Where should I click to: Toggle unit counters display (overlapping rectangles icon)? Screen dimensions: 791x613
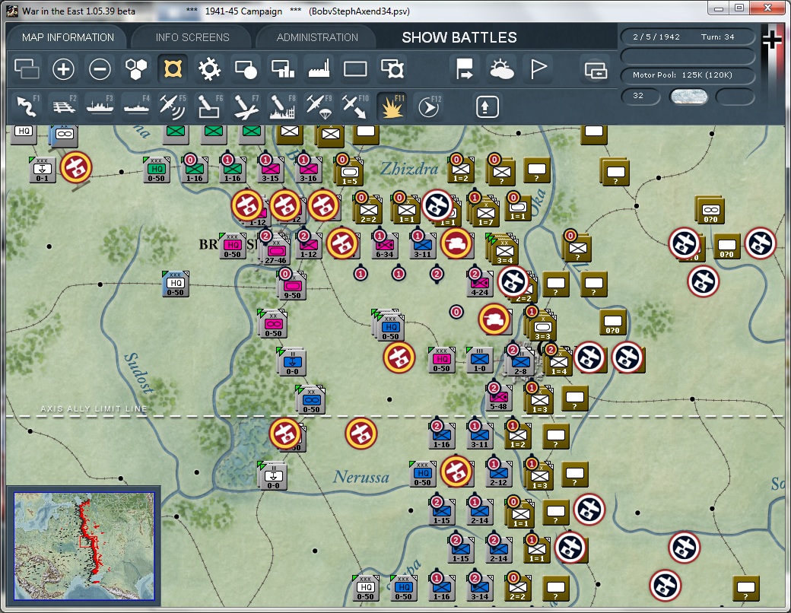tap(27, 69)
